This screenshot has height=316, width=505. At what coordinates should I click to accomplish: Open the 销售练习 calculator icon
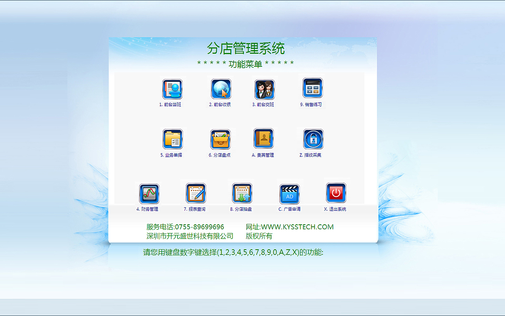pos(313,88)
